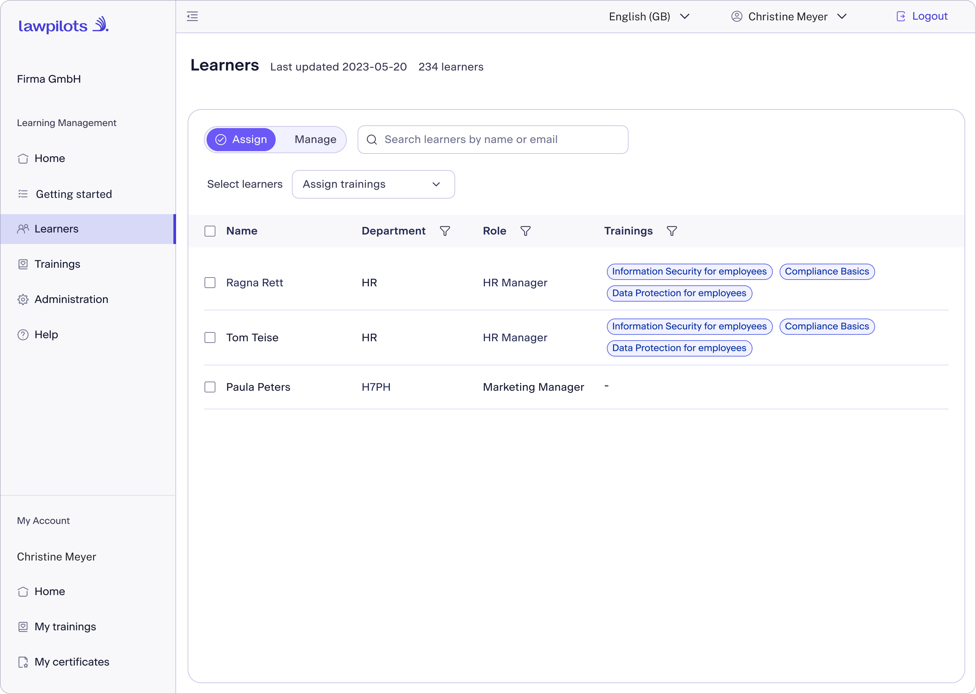Click the name Ragna Rett

254,283
